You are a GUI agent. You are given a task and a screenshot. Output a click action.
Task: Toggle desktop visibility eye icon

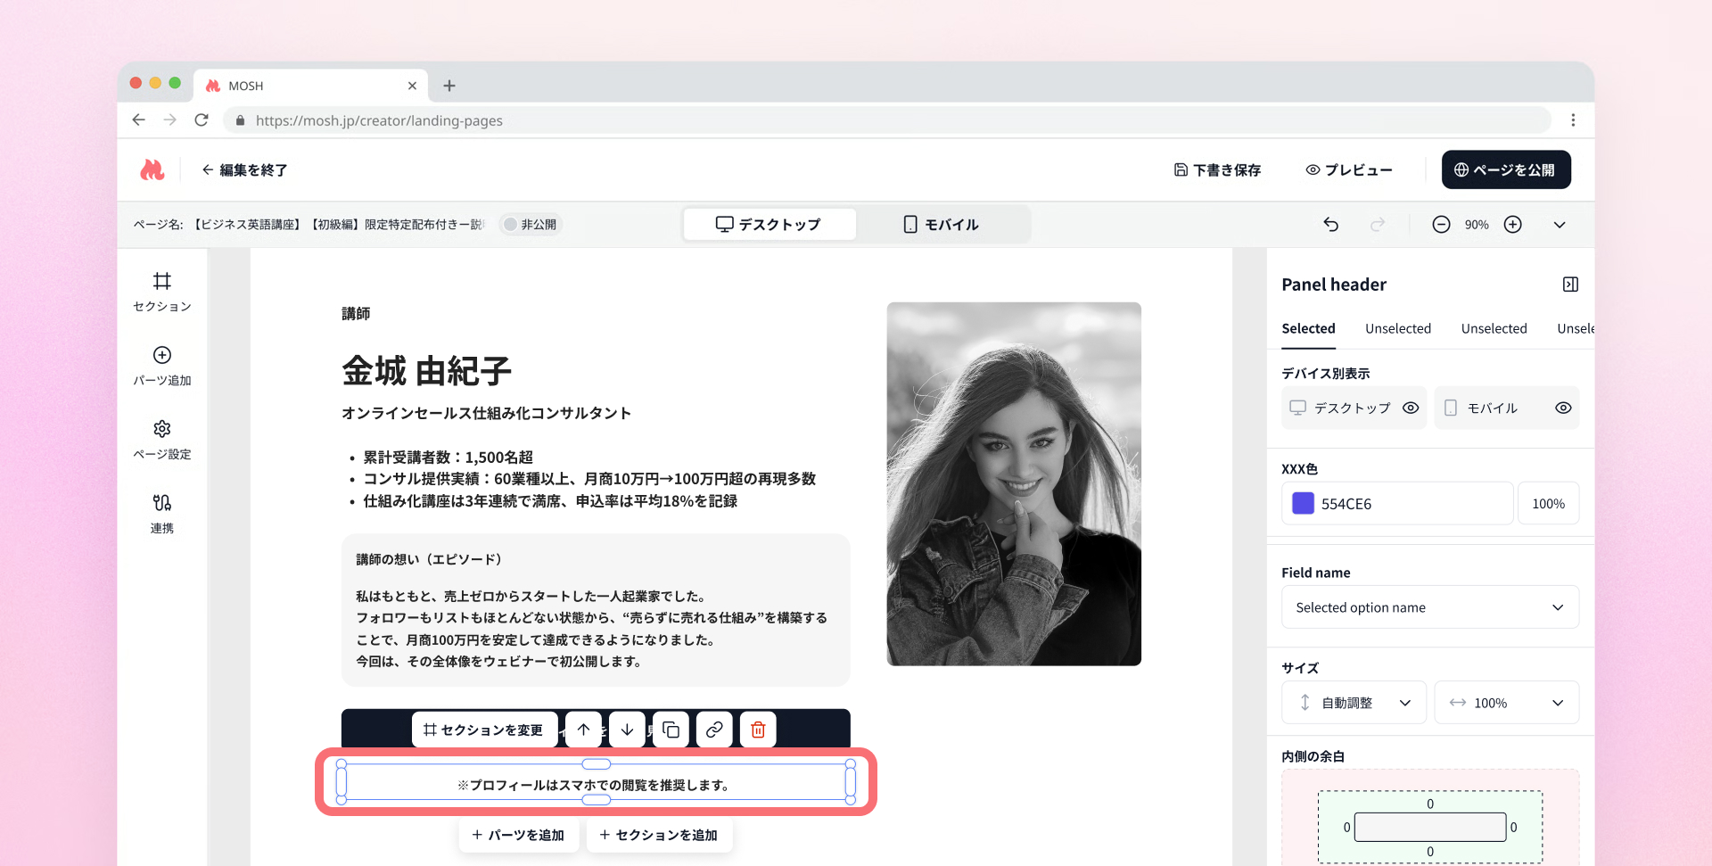(x=1411, y=408)
